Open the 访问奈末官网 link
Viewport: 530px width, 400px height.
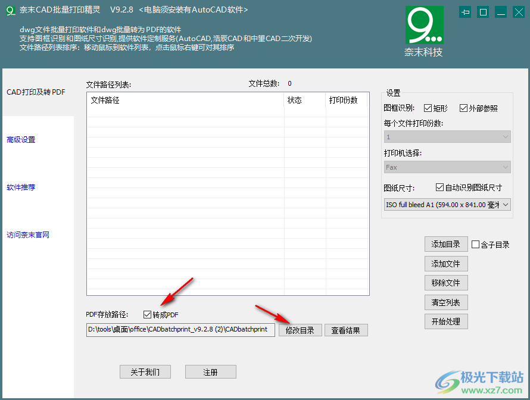tap(28, 235)
